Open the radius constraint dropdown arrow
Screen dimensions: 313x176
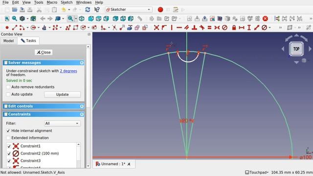click(x=269, y=28)
